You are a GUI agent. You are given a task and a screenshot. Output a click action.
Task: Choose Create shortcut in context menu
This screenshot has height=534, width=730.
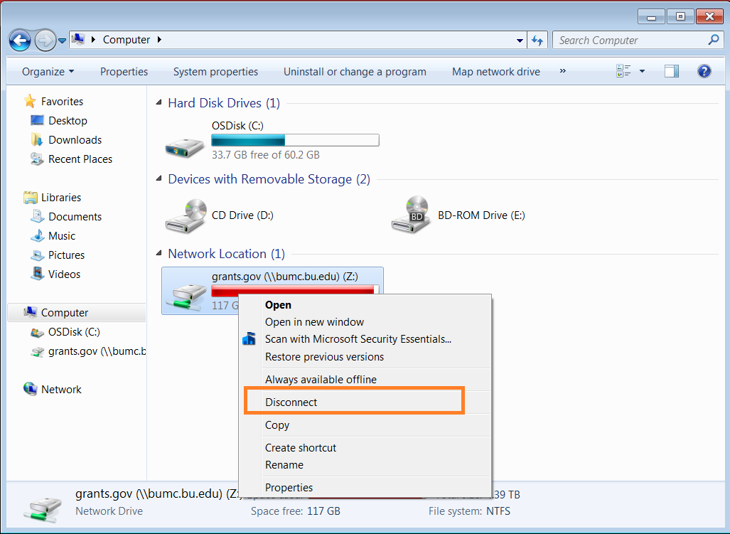tap(300, 448)
